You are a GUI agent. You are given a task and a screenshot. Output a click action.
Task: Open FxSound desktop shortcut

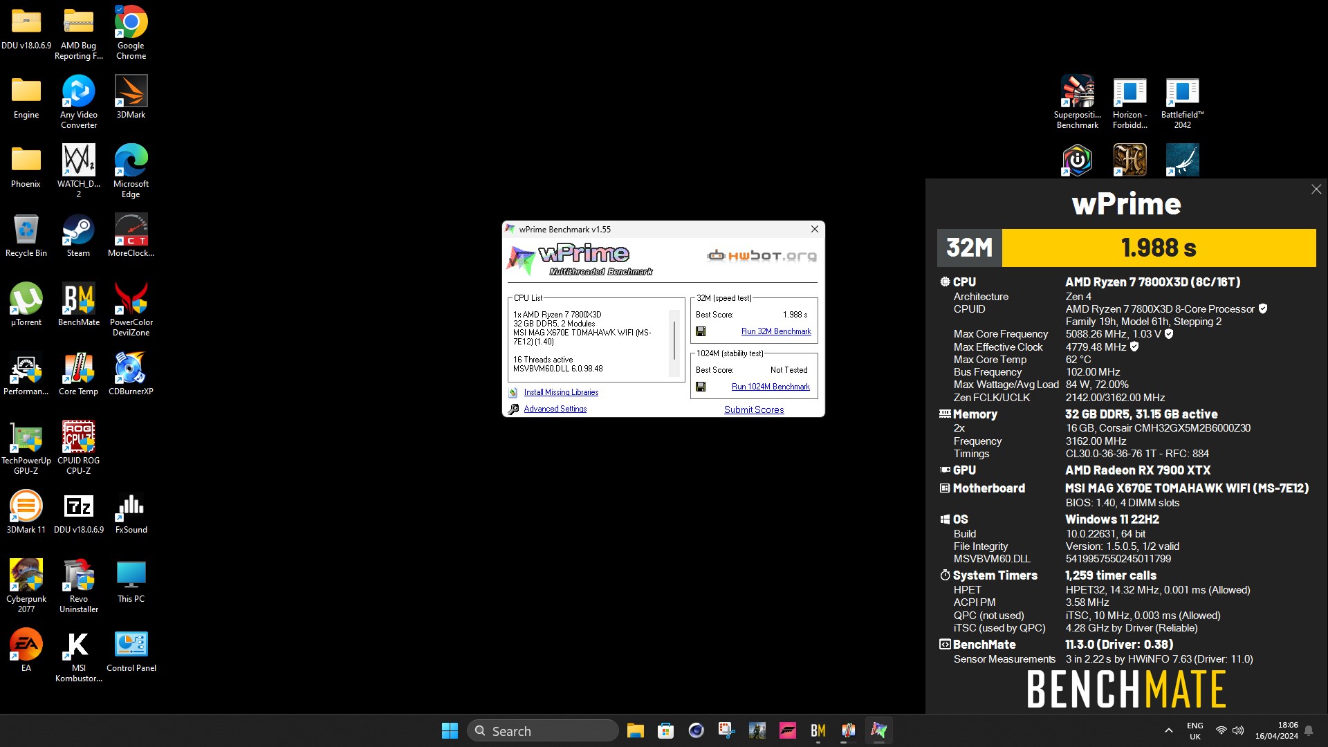click(131, 512)
